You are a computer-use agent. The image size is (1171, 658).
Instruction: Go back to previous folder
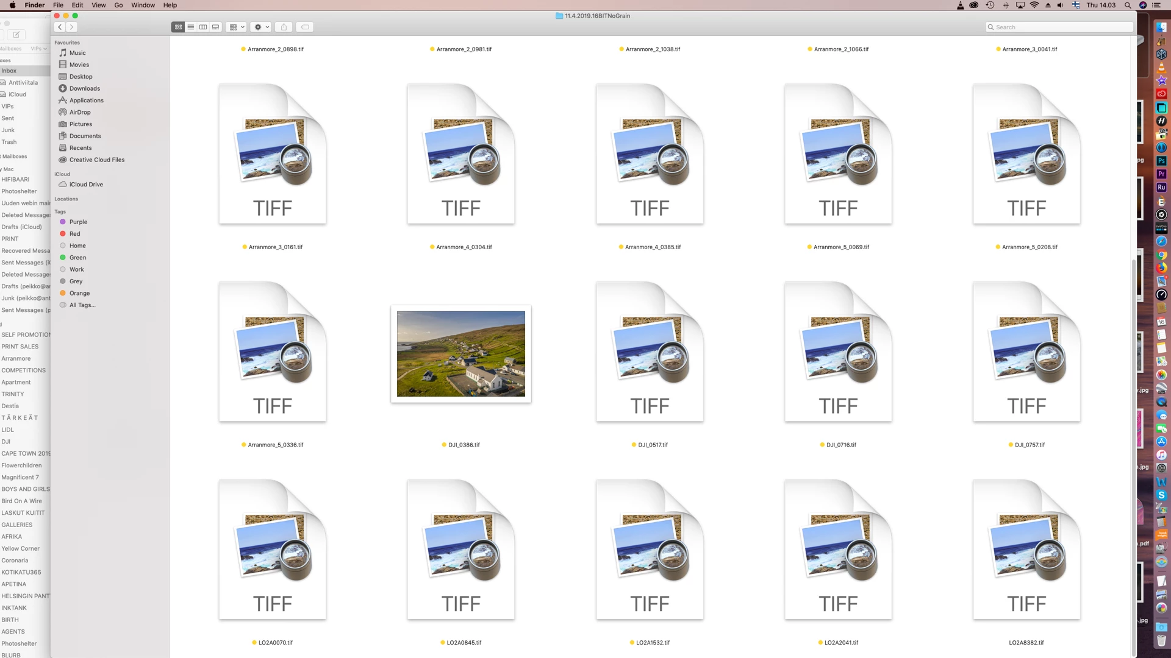[x=60, y=27]
